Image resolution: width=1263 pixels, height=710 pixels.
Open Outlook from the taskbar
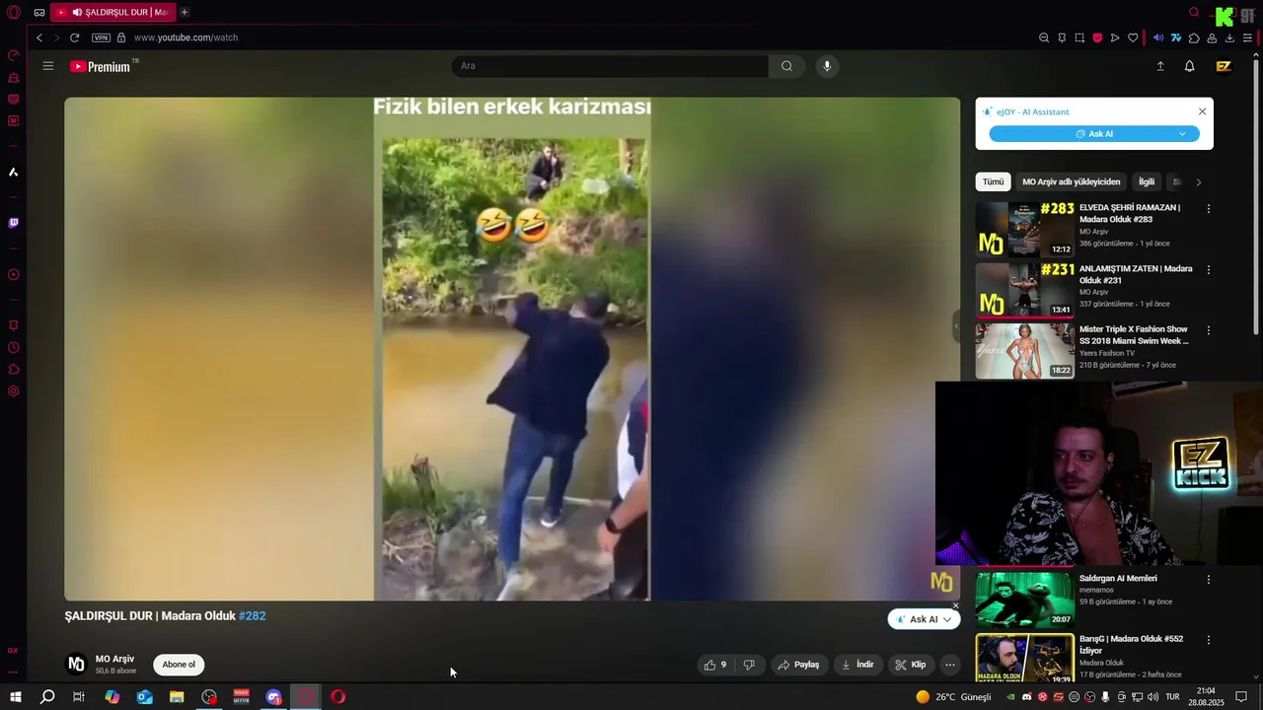click(x=145, y=697)
